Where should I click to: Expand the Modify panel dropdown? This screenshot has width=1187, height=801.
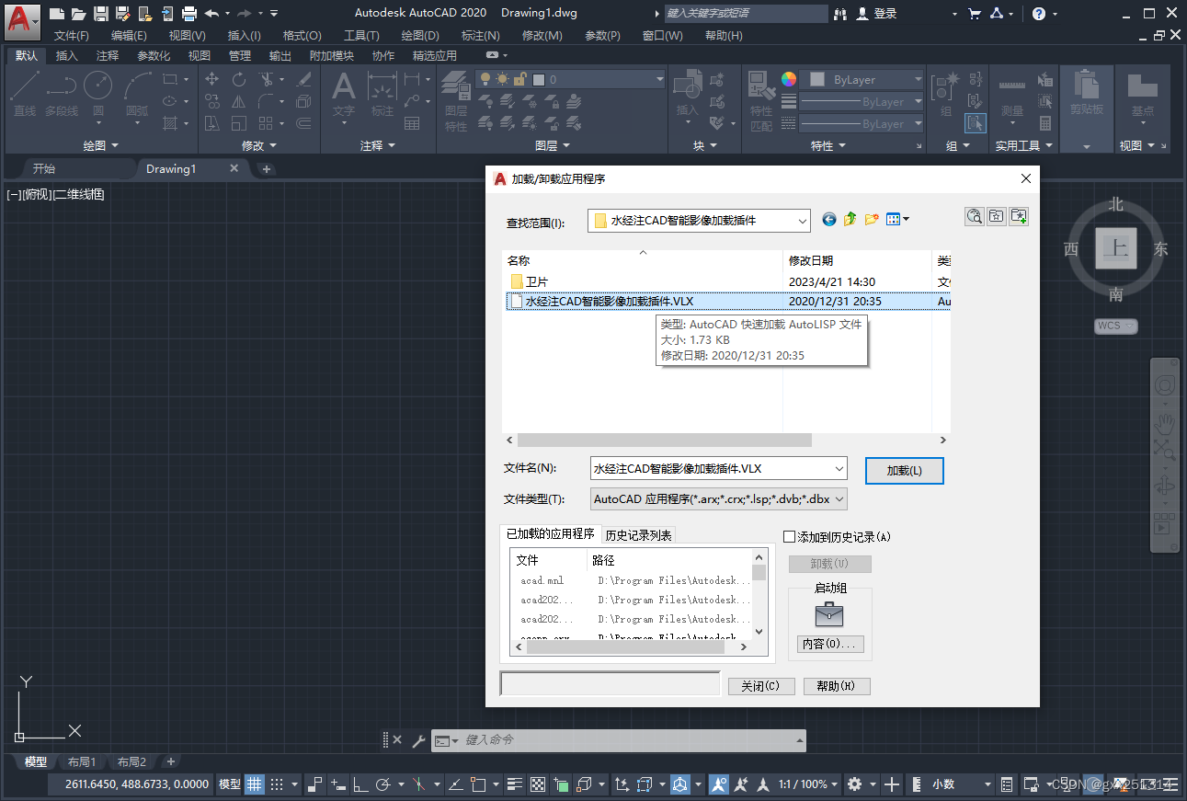tap(259, 145)
